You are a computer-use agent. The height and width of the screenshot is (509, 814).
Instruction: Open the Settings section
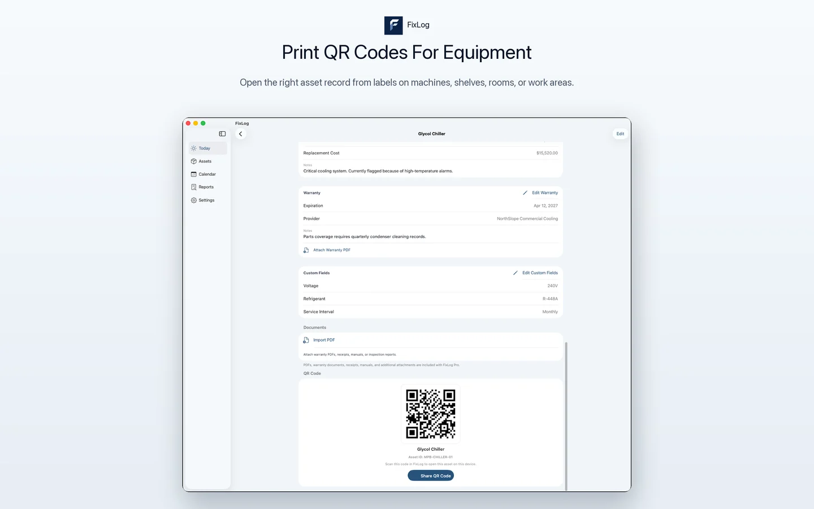tap(208, 200)
